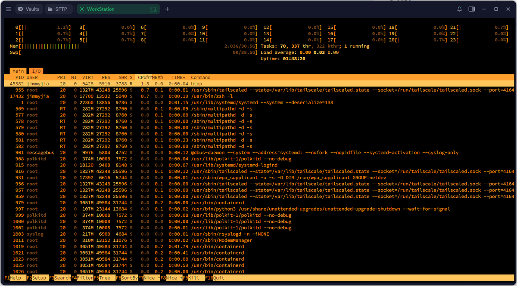Open the hamburger menu in the title bar
This screenshot has height=286, width=517.
8,9
